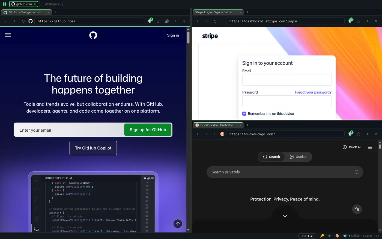Screen dimensions: 382x239
Task: Bookmark the Stripe login page with star
Action: pyautogui.click(x=359, y=21)
